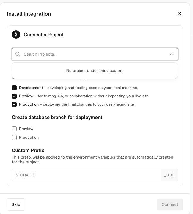Uncheck the Preview environment checkbox for testing and QA
193x214 pixels.
tap(14, 96)
